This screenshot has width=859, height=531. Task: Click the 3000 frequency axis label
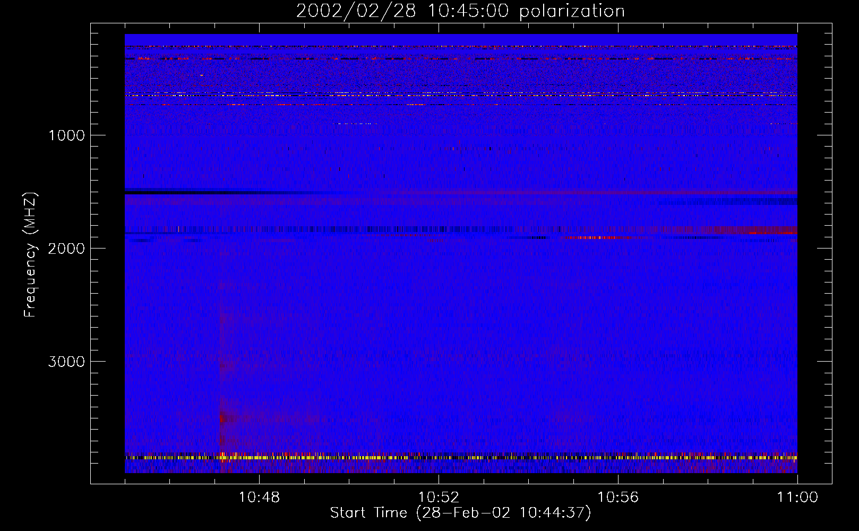click(66, 362)
